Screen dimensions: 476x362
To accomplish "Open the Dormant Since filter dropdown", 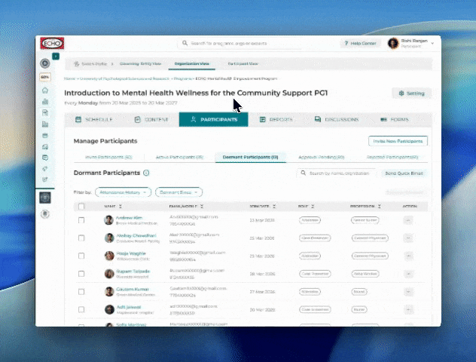I will 178,192.
